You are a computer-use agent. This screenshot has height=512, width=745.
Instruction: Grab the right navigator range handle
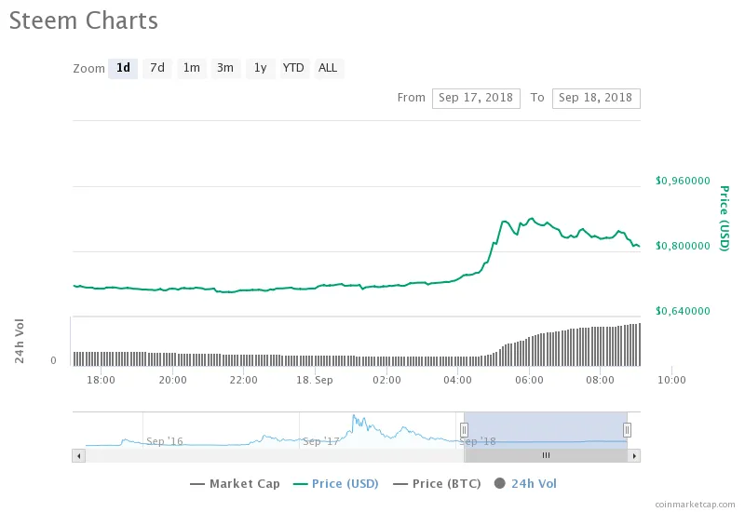[x=627, y=430]
